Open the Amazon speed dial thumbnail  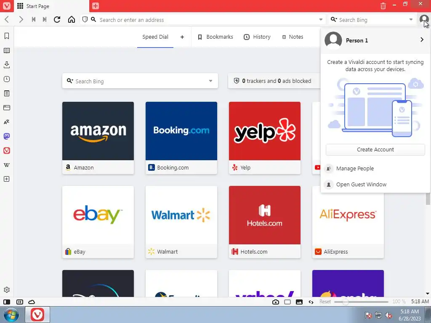pyautogui.click(x=98, y=138)
